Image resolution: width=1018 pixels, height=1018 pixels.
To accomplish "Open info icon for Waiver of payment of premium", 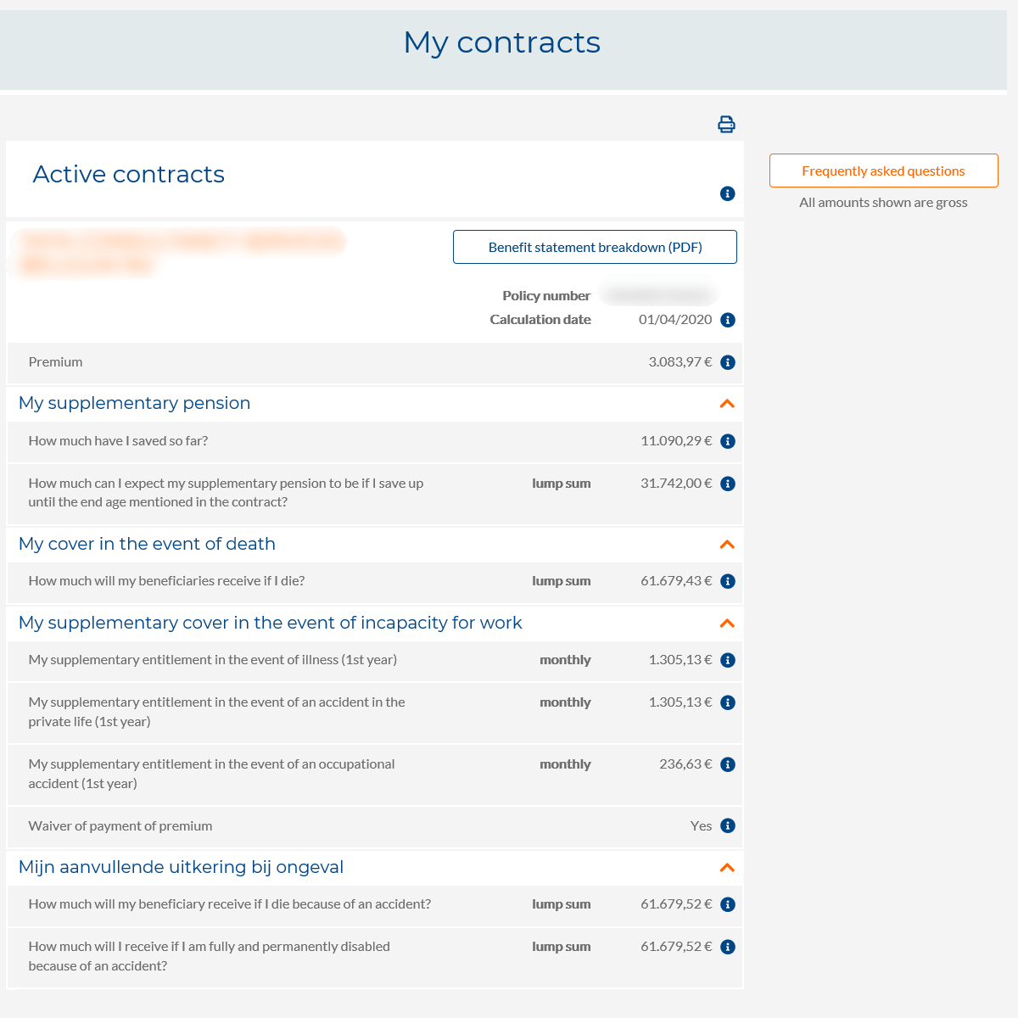I will tap(727, 825).
